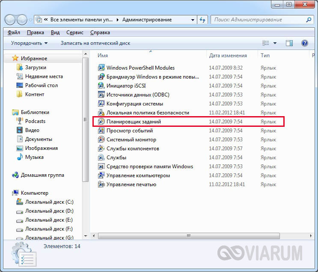The width and height of the screenshot is (318, 272).
Task: Select the Службы gear icon
Action: point(101,158)
